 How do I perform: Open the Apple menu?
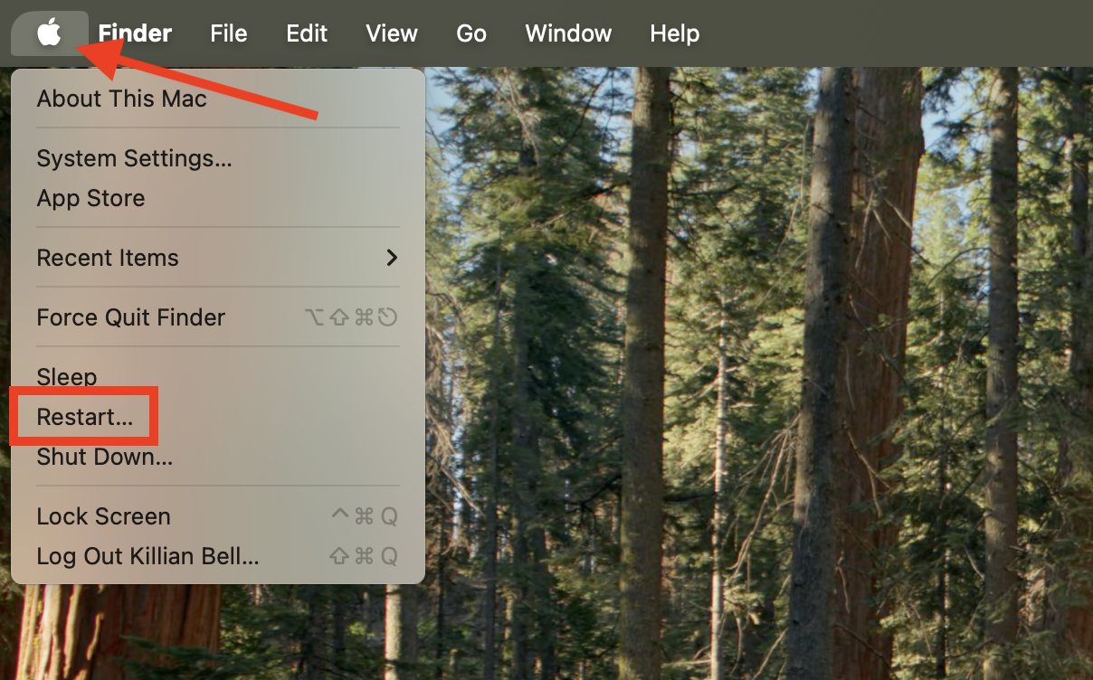pyautogui.click(x=50, y=33)
